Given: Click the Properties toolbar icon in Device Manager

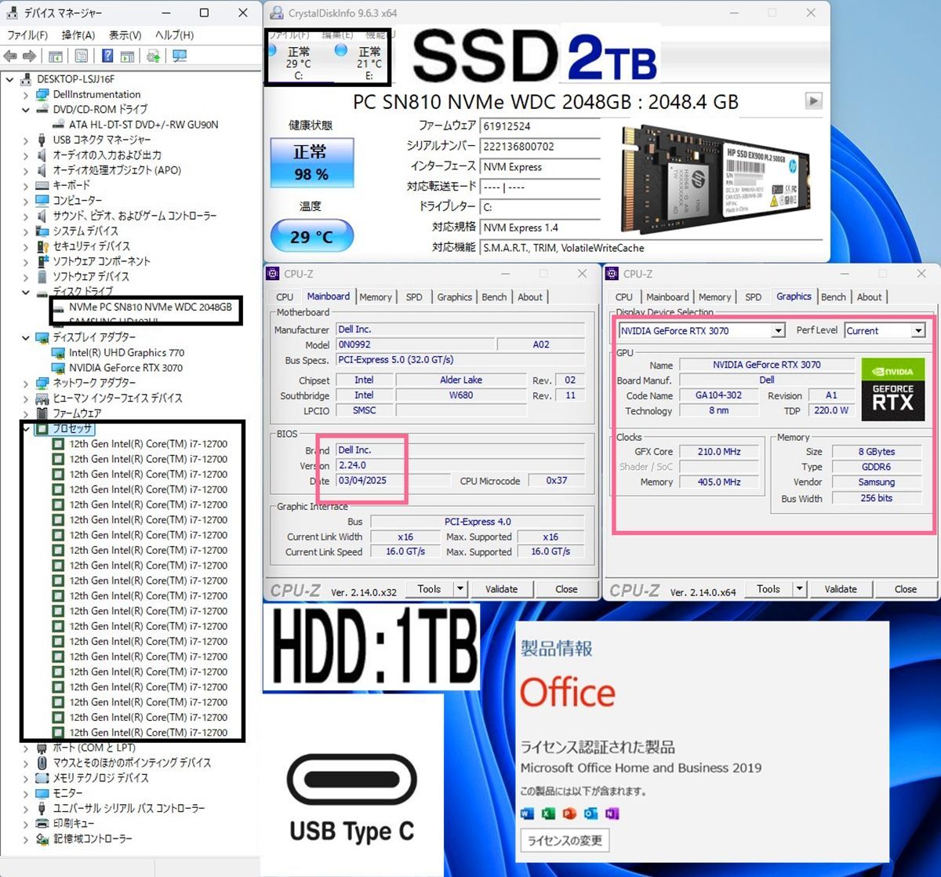Looking at the screenshot, I should 82,56.
